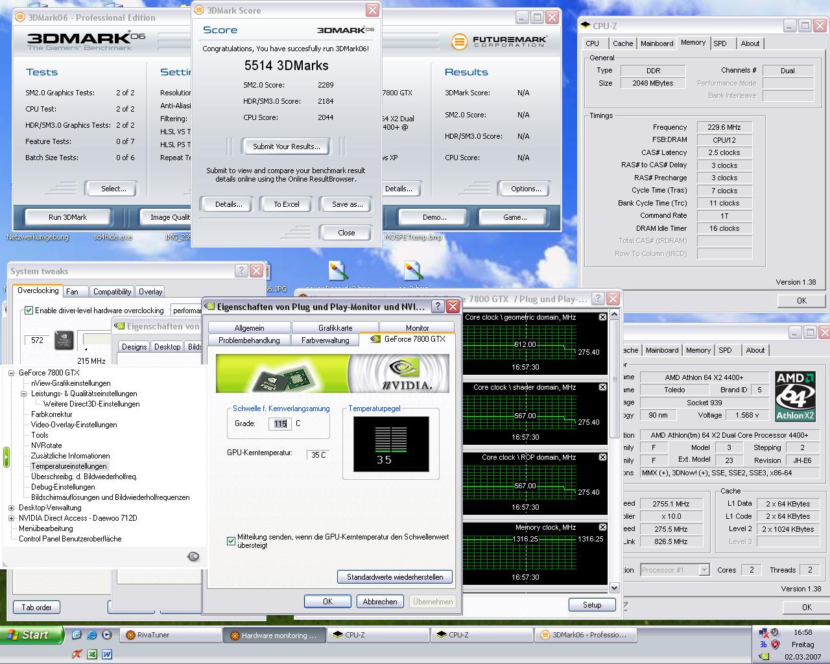Image resolution: width=830 pixels, height=664 pixels.
Task: Click Tab order button
Action: [x=36, y=608]
